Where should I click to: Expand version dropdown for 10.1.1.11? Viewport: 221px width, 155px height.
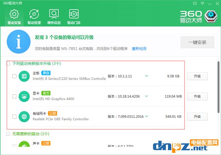point(147,76)
